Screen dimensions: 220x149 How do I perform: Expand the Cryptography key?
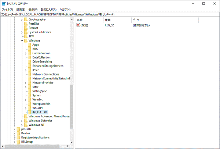click(22, 20)
